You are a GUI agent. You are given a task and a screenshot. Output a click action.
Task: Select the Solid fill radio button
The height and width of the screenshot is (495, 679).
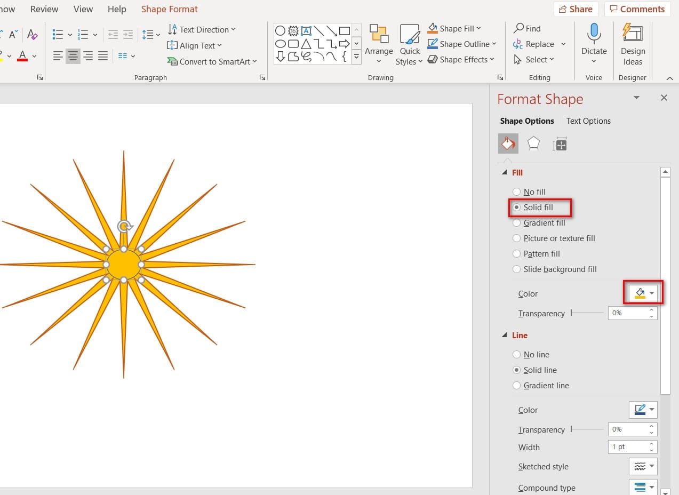pyautogui.click(x=516, y=207)
